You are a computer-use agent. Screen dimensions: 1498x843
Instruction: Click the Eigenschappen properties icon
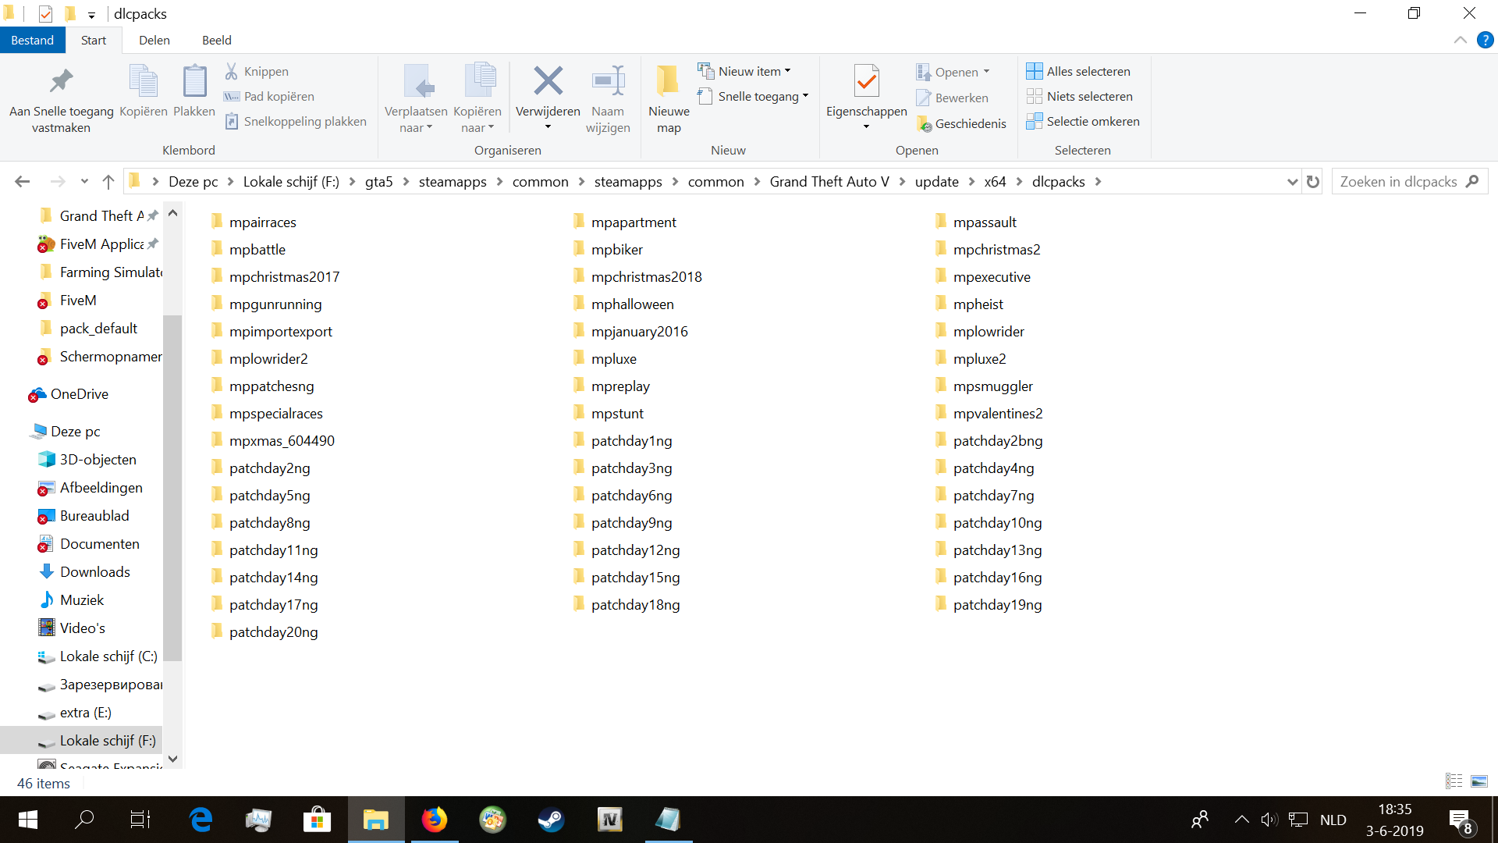click(x=866, y=81)
